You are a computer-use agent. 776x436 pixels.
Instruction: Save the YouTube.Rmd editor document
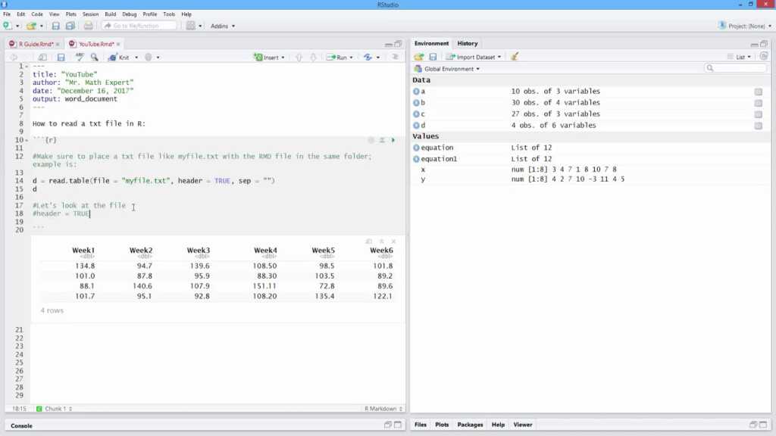[61, 58]
